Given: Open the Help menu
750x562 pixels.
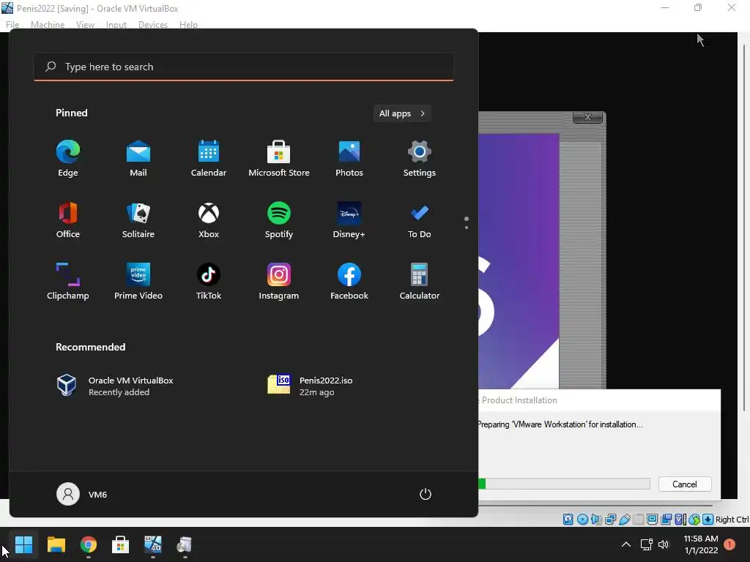Looking at the screenshot, I should pos(188,24).
